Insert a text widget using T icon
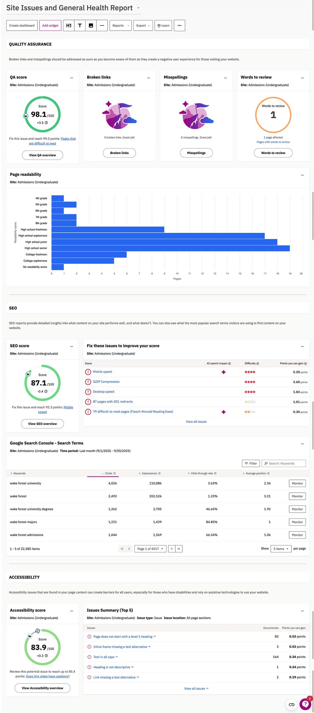This screenshot has width=314, height=713. 80,26
